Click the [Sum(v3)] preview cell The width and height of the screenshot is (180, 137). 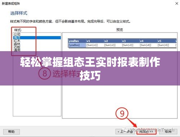131,45
